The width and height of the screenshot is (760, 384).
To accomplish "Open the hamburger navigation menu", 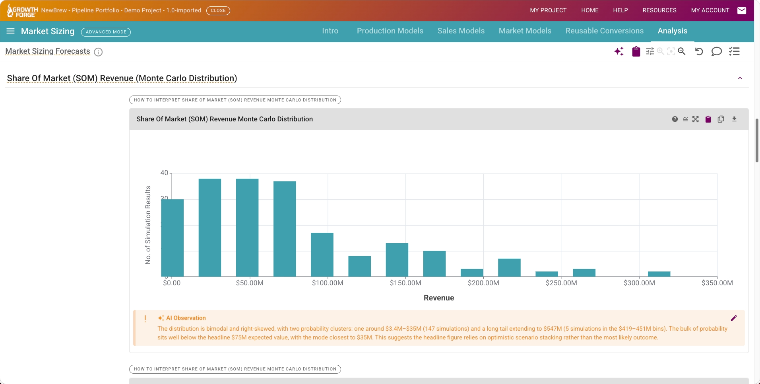I will [11, 31].
